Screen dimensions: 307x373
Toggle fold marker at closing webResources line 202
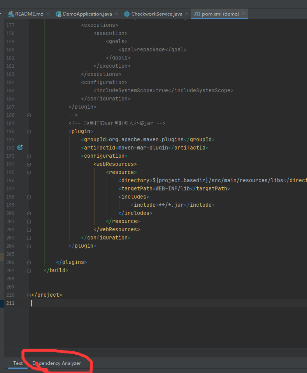tap(29, 230)
